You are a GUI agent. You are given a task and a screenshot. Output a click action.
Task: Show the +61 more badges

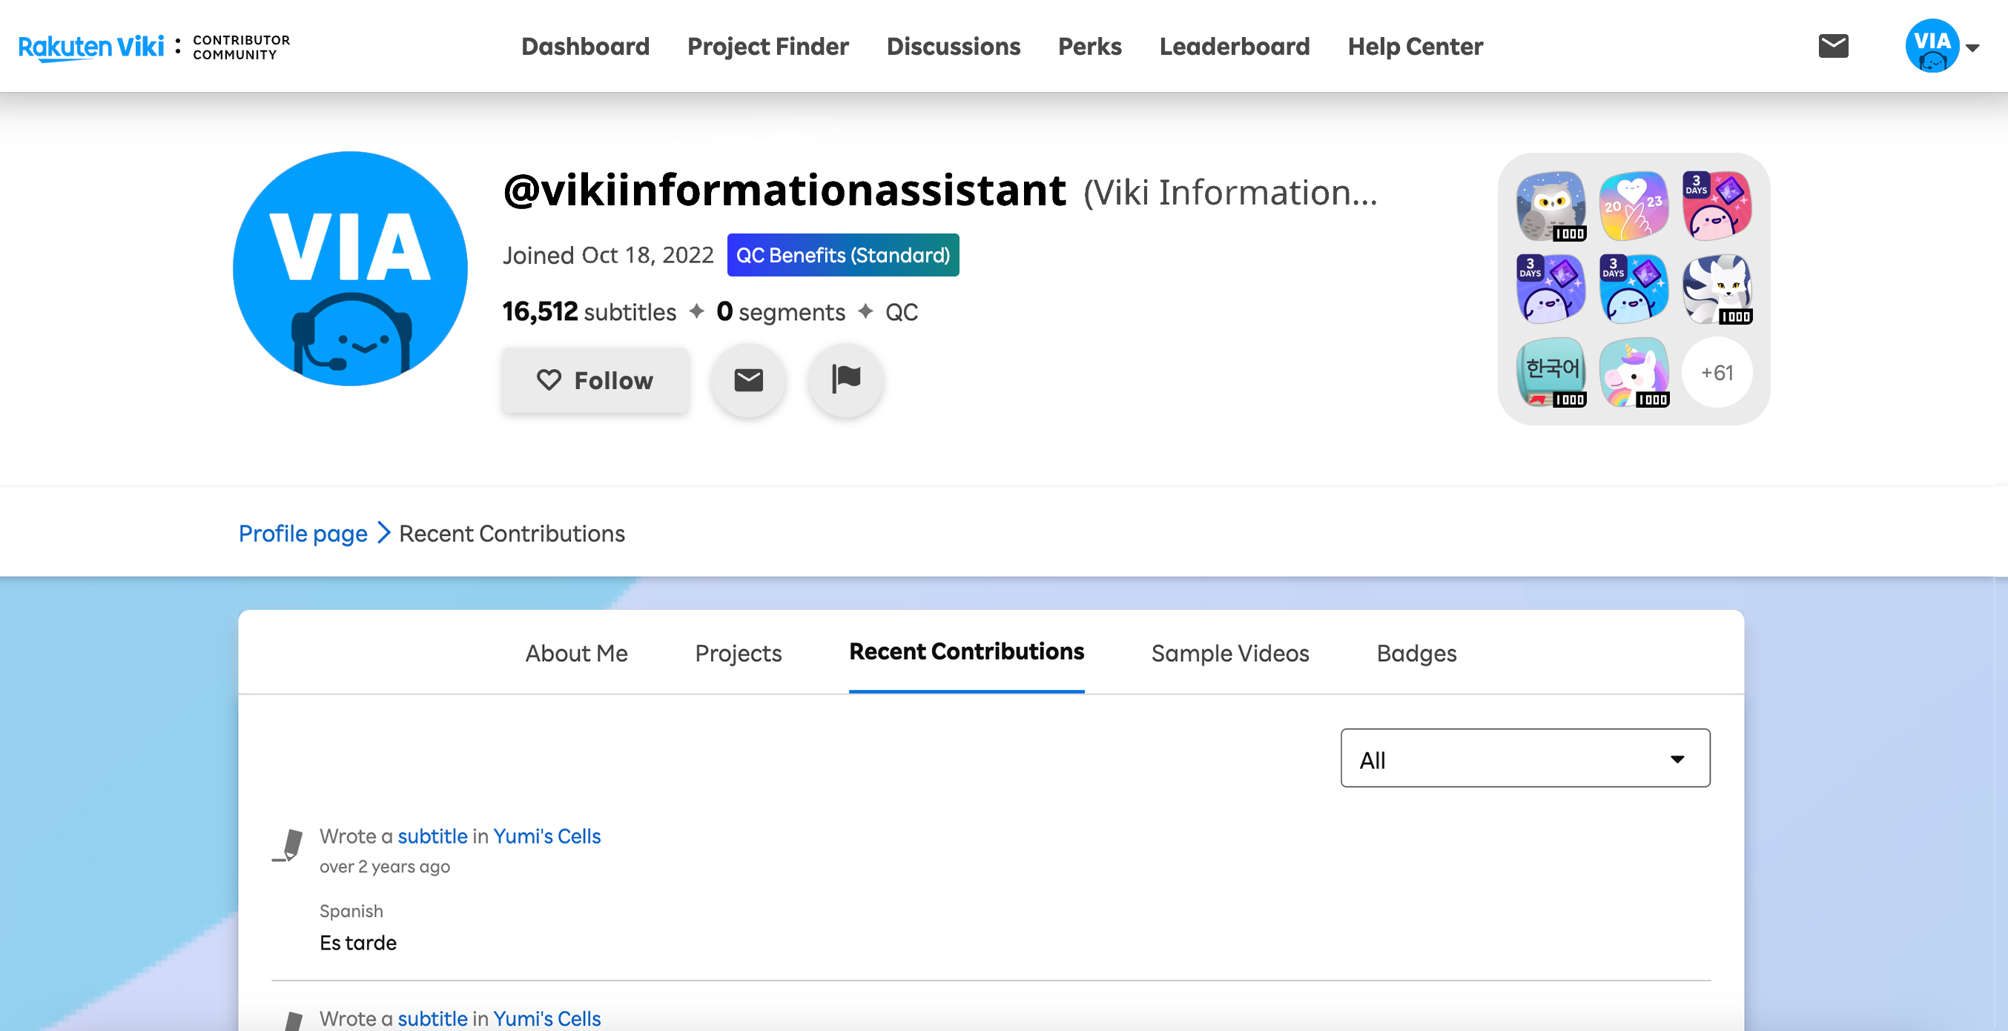pos(1717,373)
